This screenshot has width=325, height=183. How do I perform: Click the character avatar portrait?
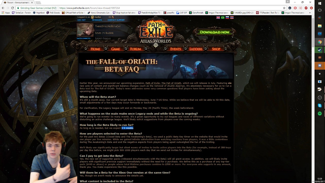coord(85,30)
